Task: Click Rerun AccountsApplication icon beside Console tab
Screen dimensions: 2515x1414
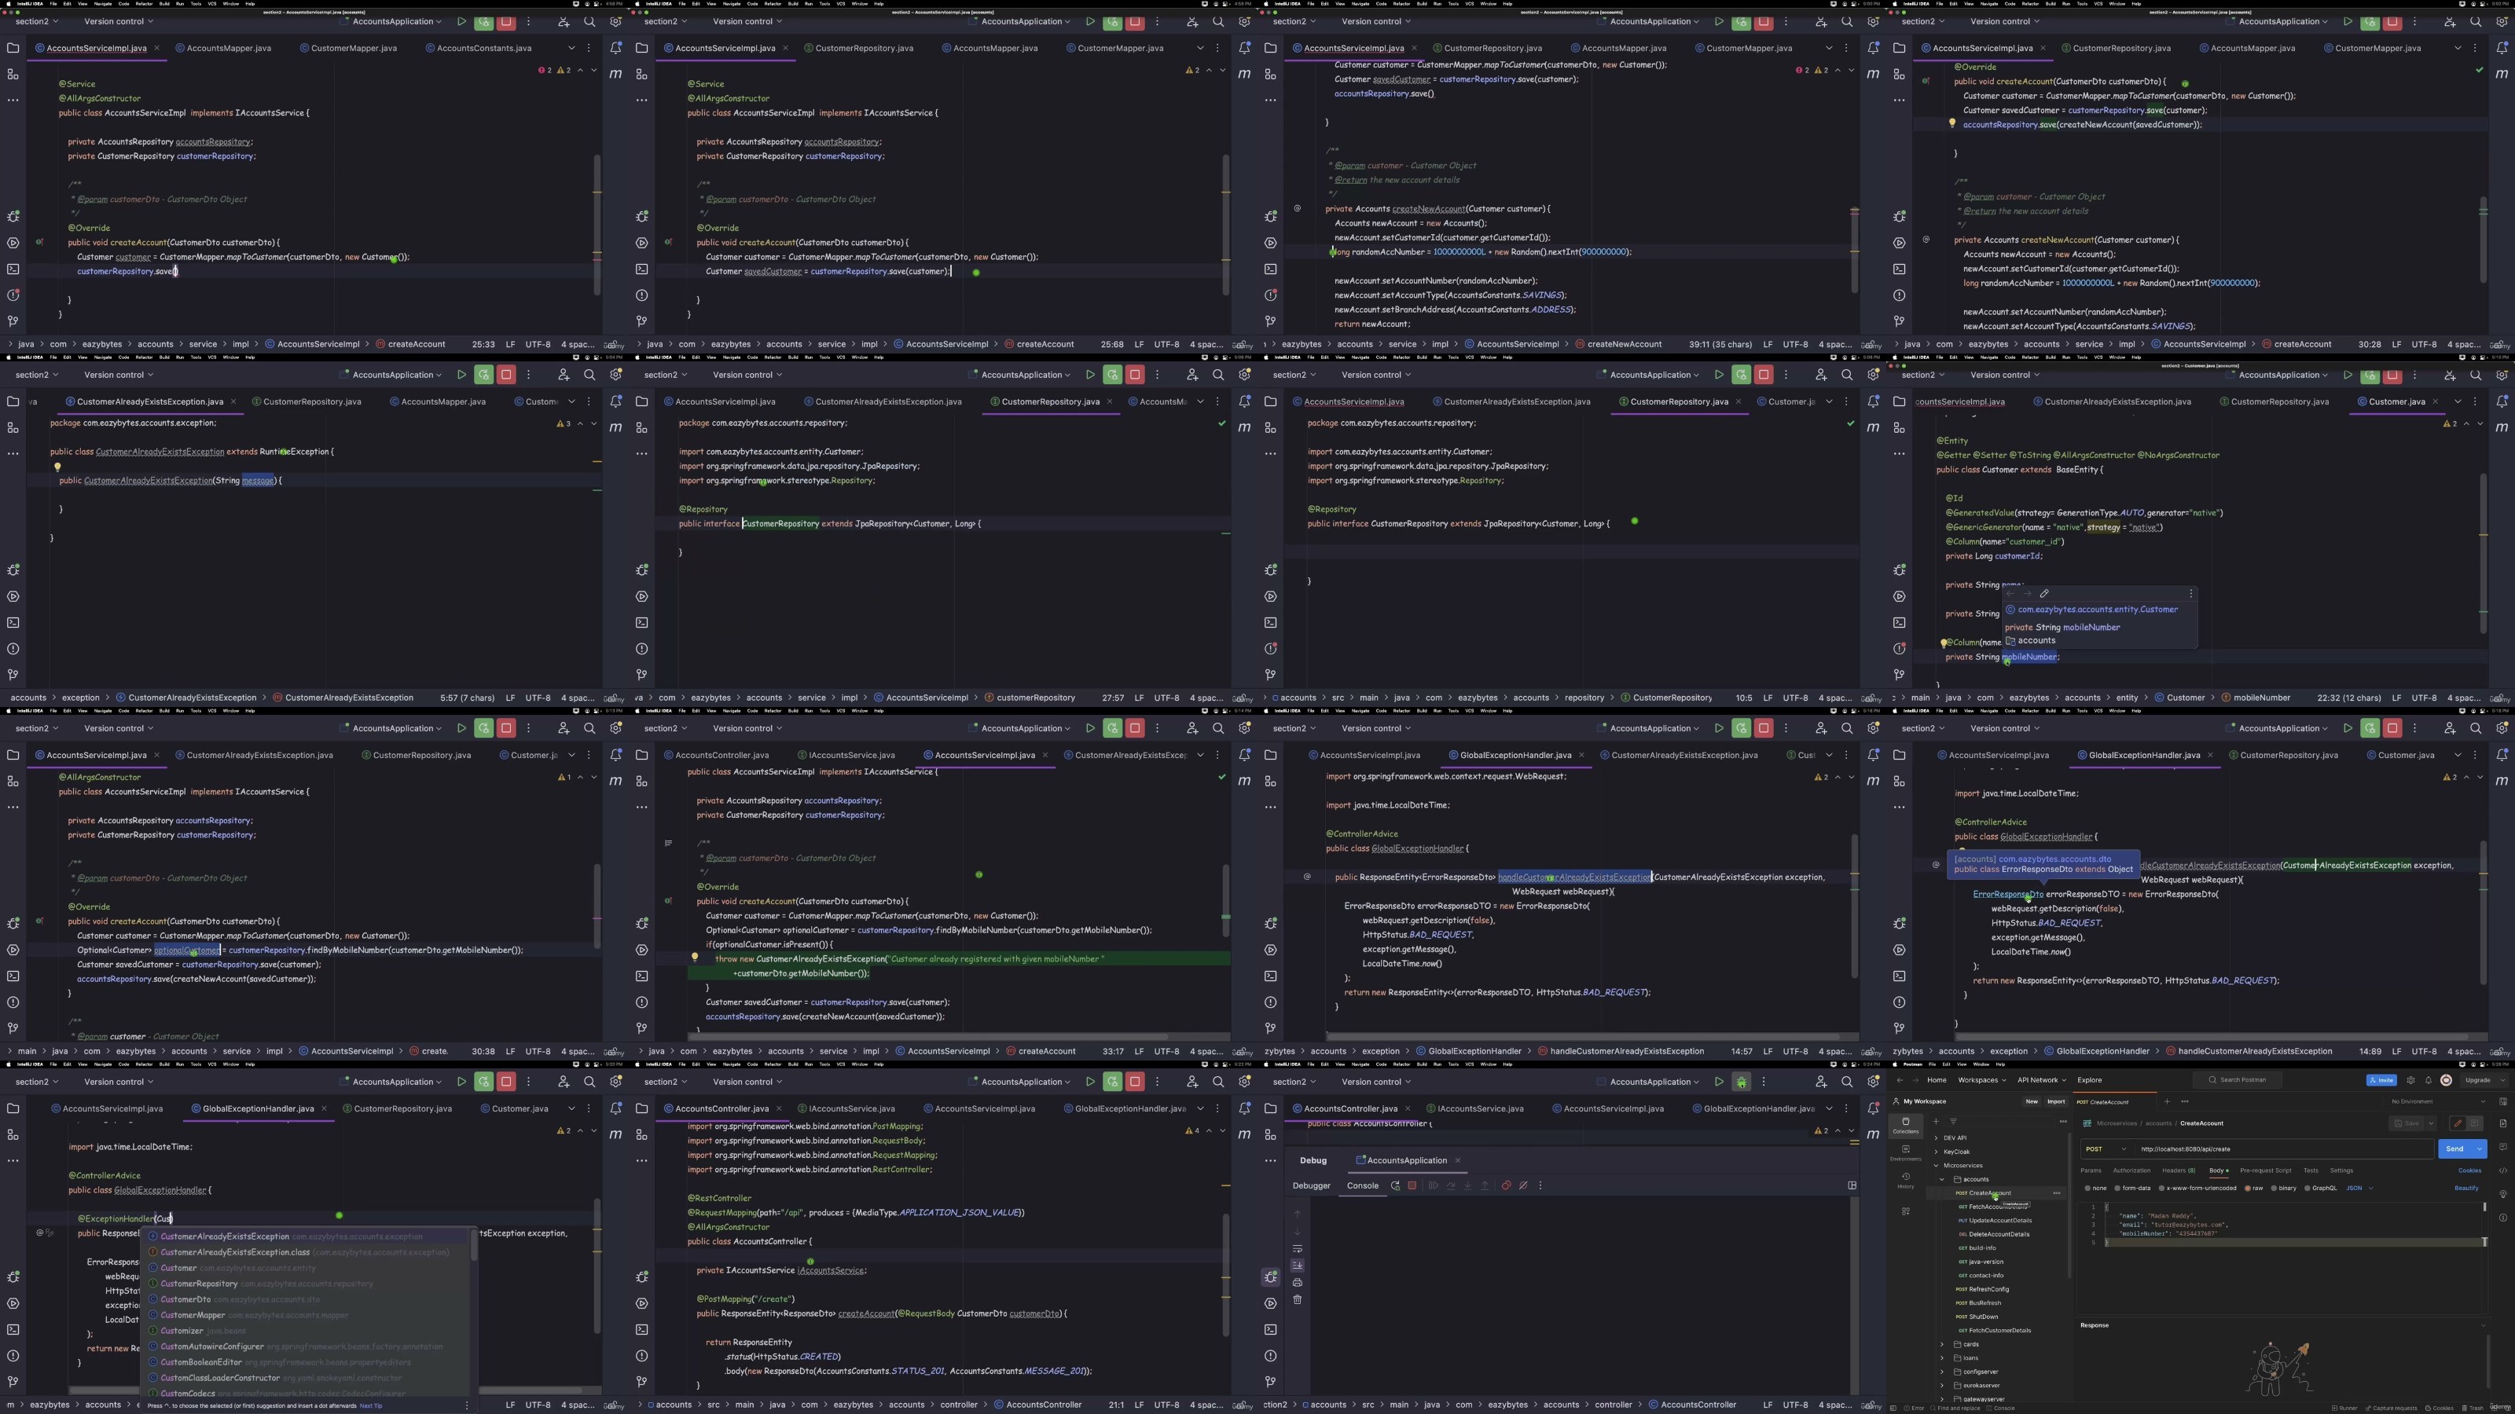Action: click(x=1395, y=1185)
